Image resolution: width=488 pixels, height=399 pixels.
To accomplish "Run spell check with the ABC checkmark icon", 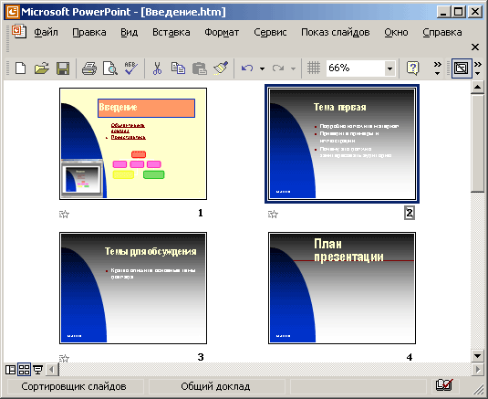I will tap(131, 68).
